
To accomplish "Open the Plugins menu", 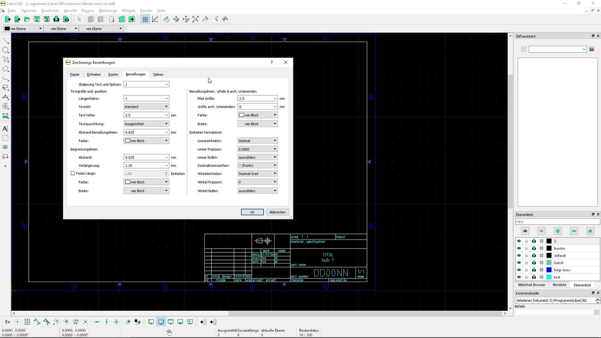I will coord(88,10).
